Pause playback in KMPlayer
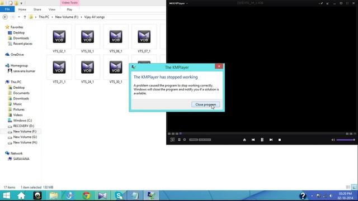This screenshot has width=358, height=201. coord(262,140)
